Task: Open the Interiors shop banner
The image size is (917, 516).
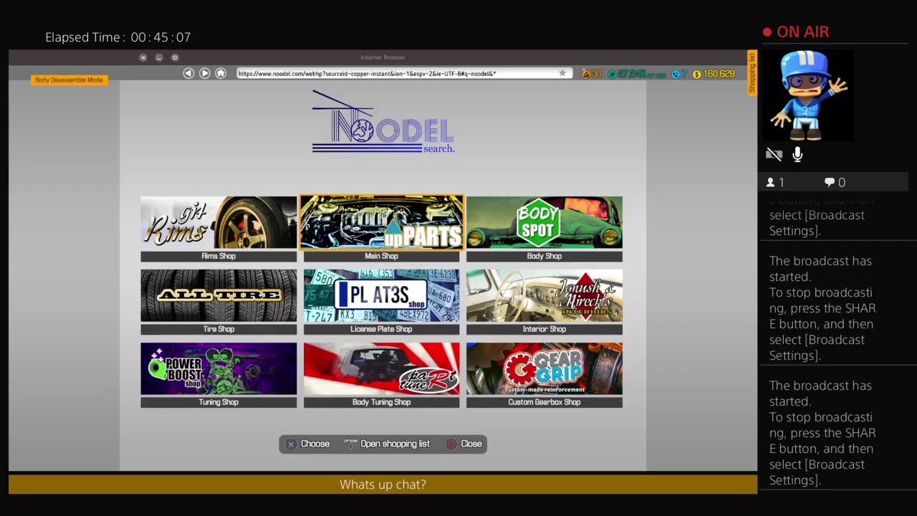Action: pyautogui.click(x=544, y=295)
